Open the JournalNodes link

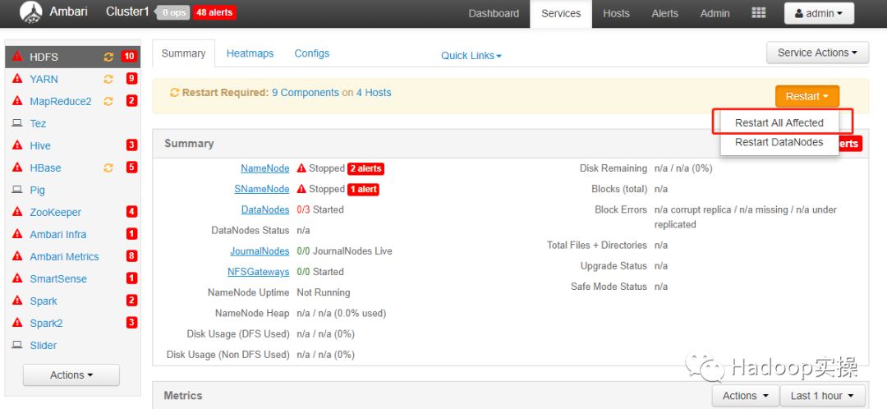(260, 251)
